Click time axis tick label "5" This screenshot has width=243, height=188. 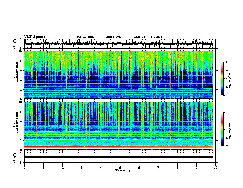click(x=120, y=168)
